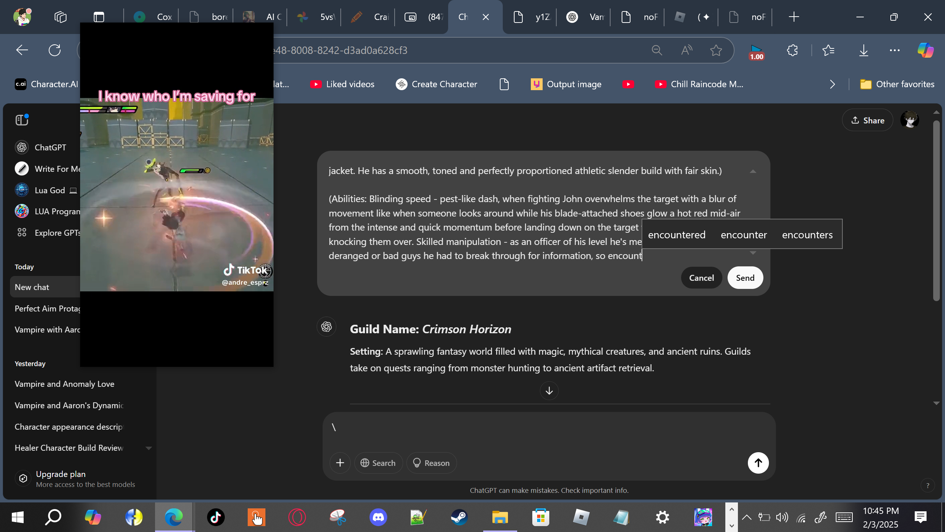Attach a file with the plus button
The image size is (945, 532).
click(x=340, y=463)
